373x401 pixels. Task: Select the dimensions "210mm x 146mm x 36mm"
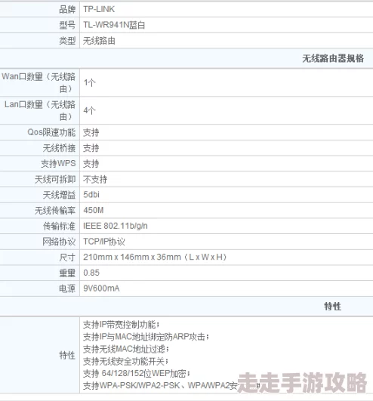click(132, 257)
